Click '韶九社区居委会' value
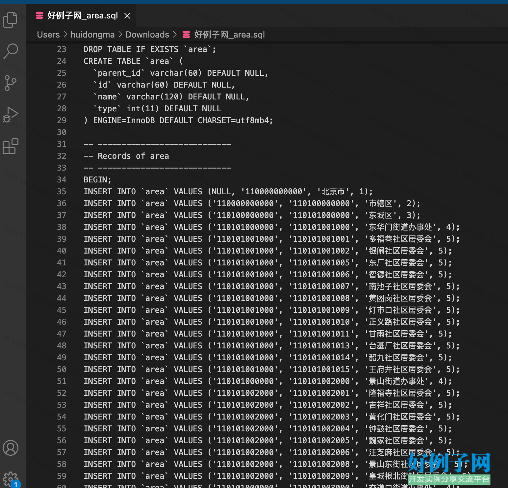Screen dimensions: 508x488 pos(396,358)
